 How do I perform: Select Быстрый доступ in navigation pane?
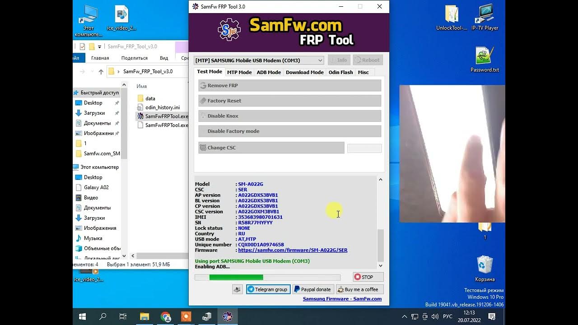point(96,93)
